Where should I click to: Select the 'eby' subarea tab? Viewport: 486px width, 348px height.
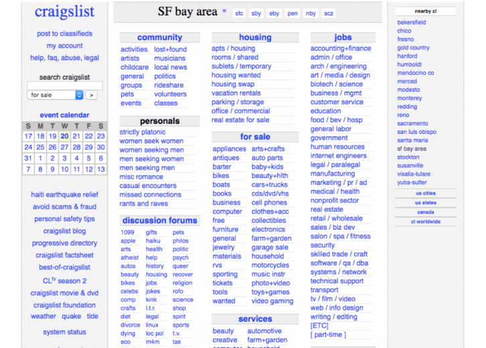274,13
